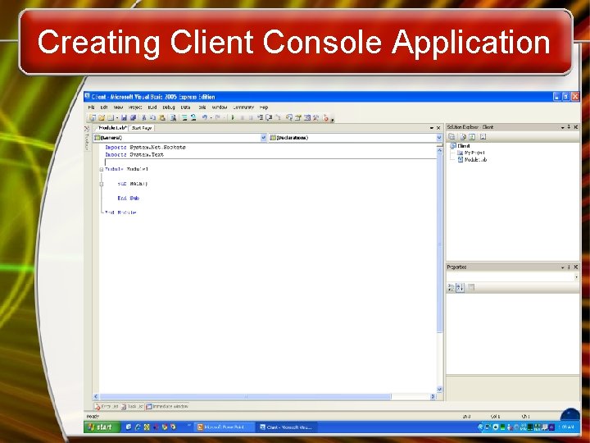Viewport: 590px width, 443px height.
Task: Open toolbar options overflow arrow
Action: [332, 120]
